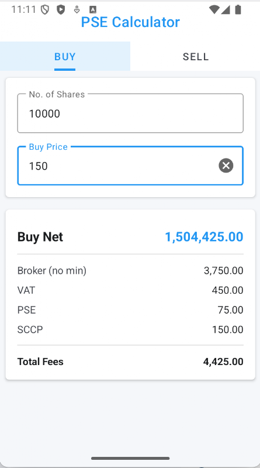Viewport: 260px width, 468px height.
Task: Tap the battery icon in the status bar
Action: 238,9
